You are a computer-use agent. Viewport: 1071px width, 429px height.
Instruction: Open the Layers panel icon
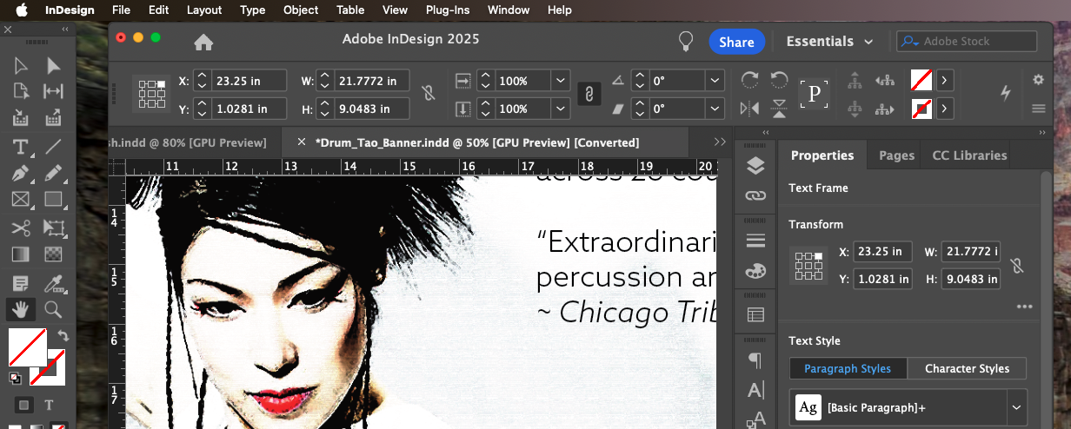tap(755, 165)
